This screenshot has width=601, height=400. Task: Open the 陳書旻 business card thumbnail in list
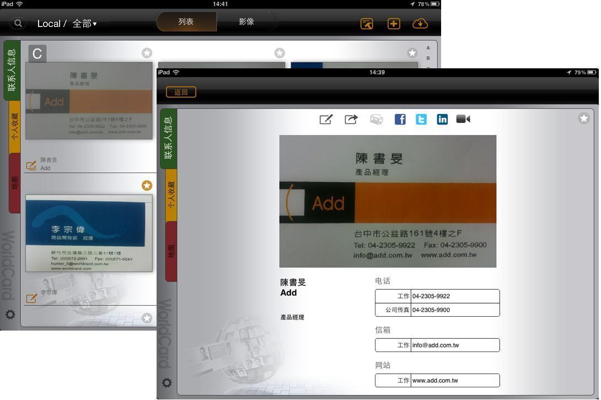click(x=89, y=100)
